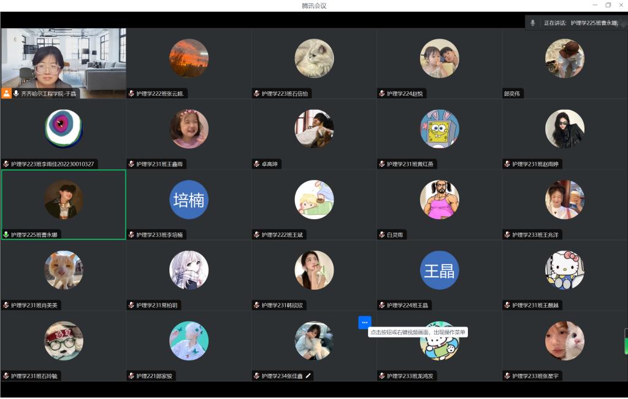Select the 王晶 blue initials avatar
This screenshot has width=628, height=399.
(x=439, y=270)
